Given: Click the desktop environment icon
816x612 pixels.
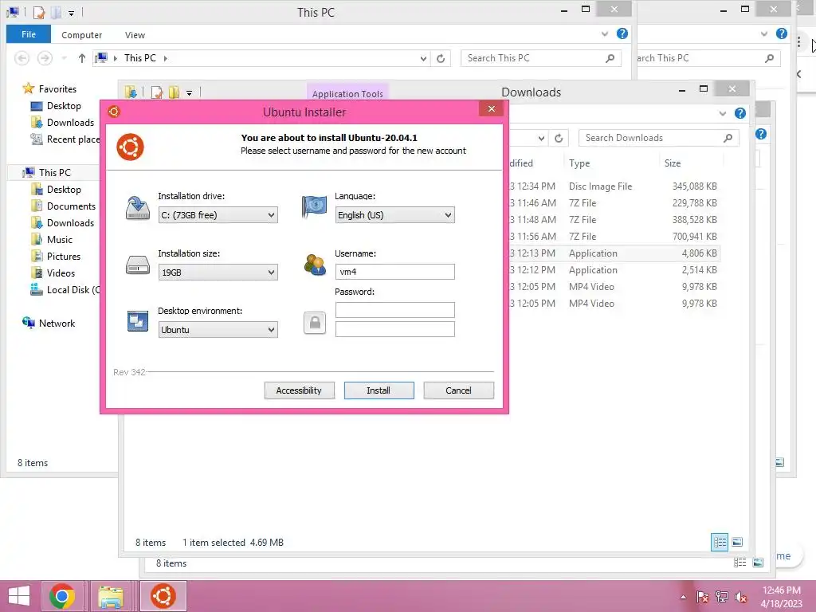Looking at the screenshot, I should click(x=138, y=320).
